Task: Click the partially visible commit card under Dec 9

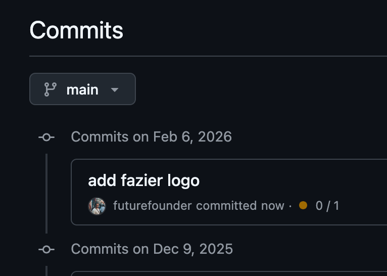Action: point(227,273)
